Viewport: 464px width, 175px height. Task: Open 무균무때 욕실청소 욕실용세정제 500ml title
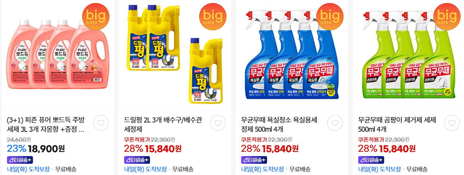[279, 124]
